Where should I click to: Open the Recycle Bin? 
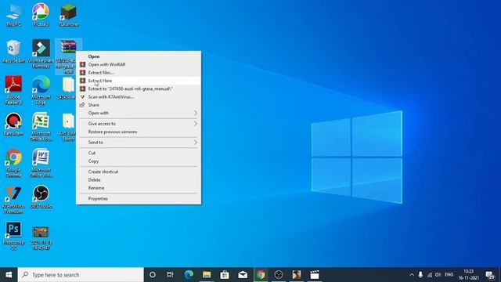point(13,51)
